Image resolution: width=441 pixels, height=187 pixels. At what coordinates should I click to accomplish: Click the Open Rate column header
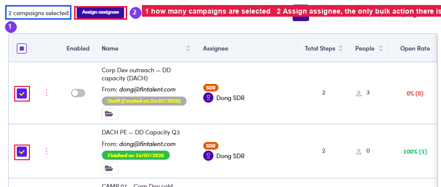pos(415,49)
